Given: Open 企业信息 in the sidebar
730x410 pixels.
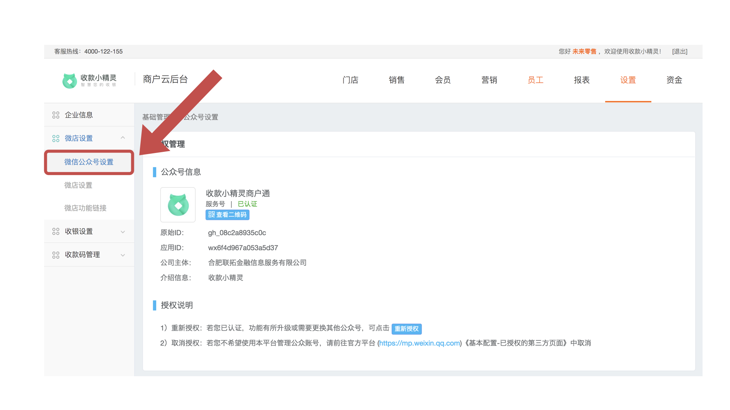Looking at the screenshot, I should pyautogui.click(x=79, y=115).
